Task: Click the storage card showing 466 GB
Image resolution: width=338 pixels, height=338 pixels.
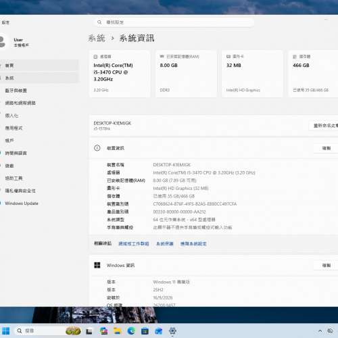Action: (x=314, y=74)
